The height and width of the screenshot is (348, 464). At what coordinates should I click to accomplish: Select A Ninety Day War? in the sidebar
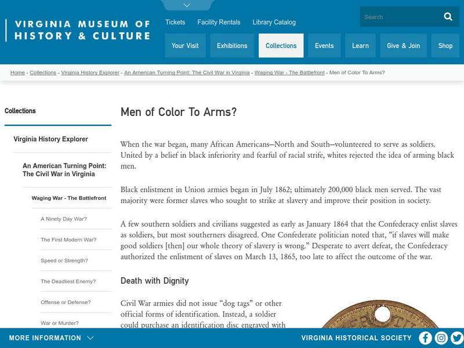[66, 218]
